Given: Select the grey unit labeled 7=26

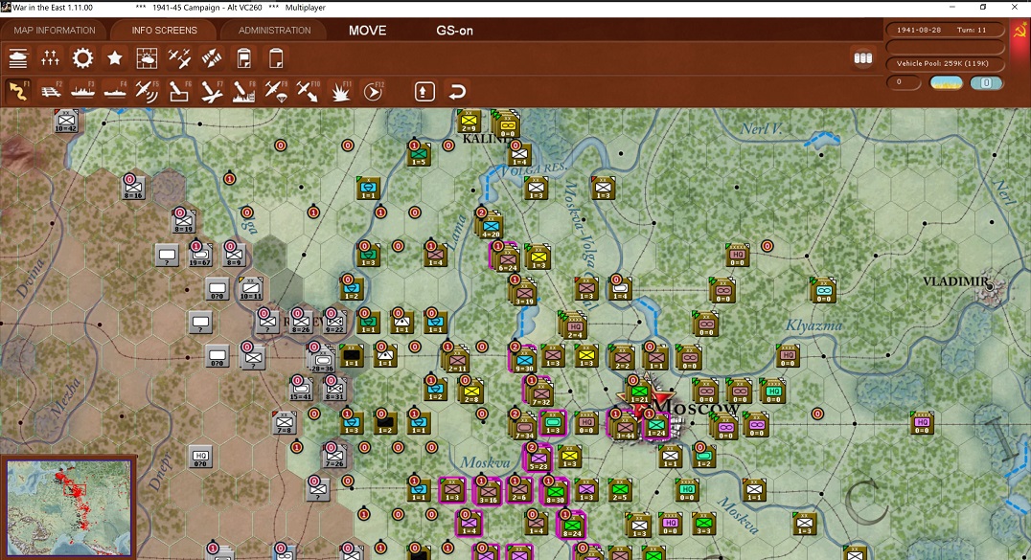Looking at the screenshot, I should [x=334, y=457].
